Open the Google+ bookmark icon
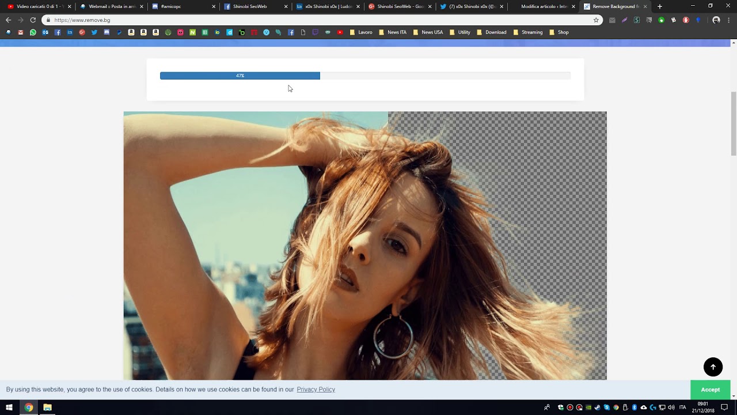The width and height of the screenshot is (737, 415). [82, 32]
